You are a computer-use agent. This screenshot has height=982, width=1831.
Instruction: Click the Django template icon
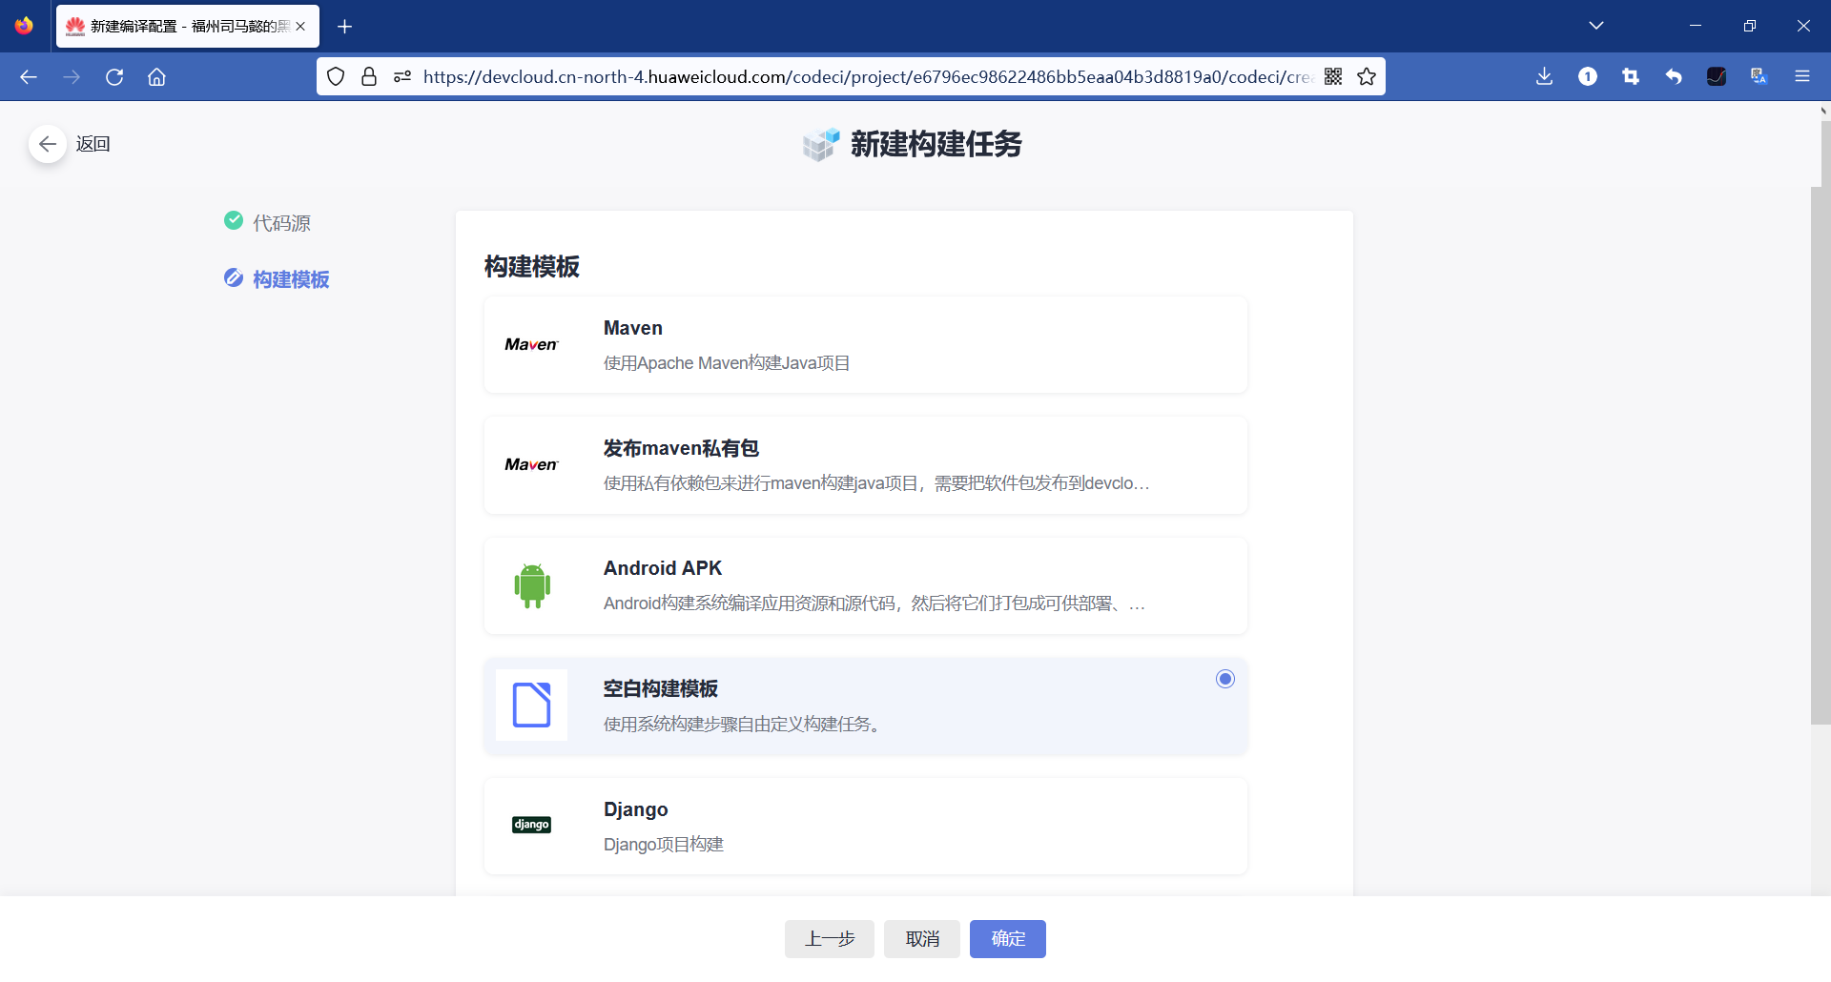tap(531, 825)
